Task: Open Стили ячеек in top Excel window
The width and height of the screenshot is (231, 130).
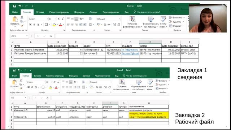Action: point(163,22)
